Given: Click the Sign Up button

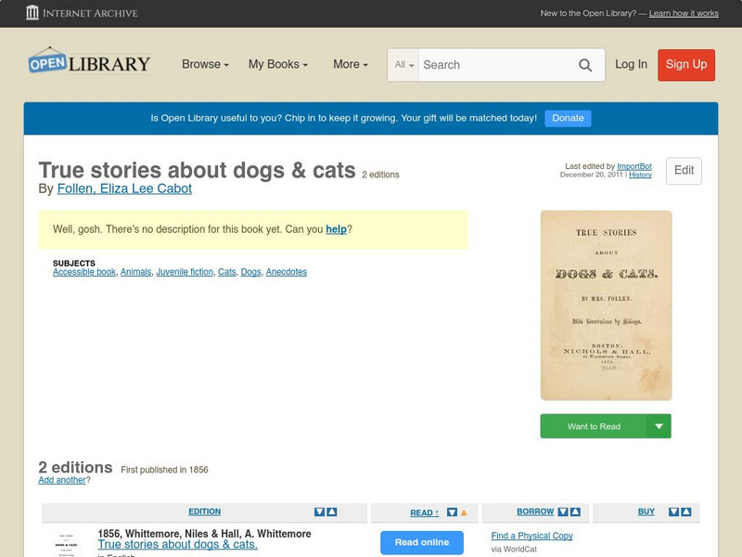Looking at the screenshot, I should [x=686, y=65].
